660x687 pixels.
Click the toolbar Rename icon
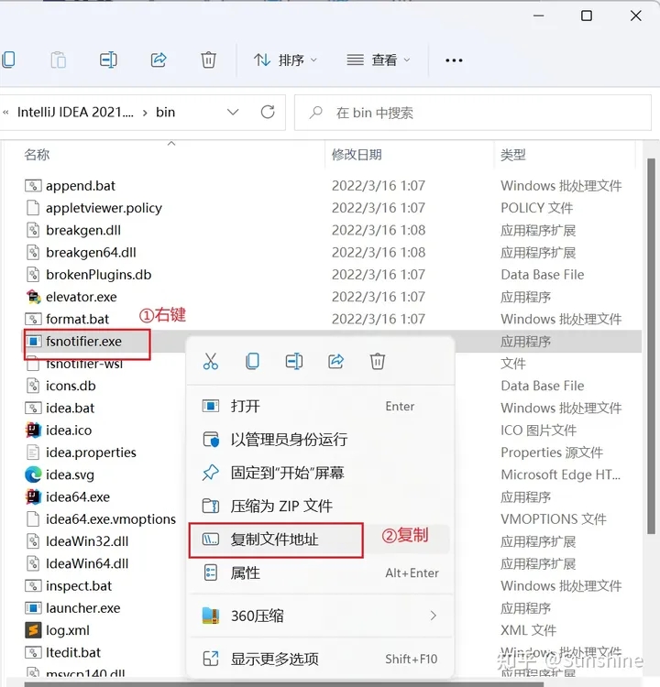click(x=108, y=60)
